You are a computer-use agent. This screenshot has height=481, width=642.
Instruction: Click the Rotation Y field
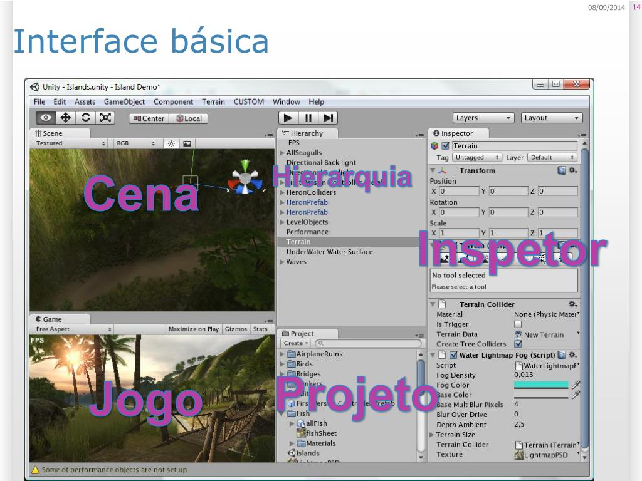tap(508, 212)
